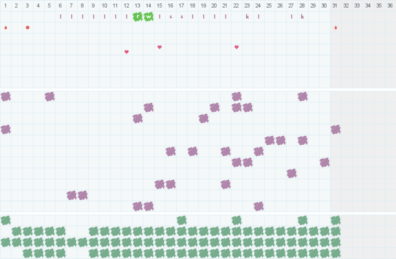Click the heart icon in day 15 column
The height and width of the screenshot is (259, 396).
click(159, 47)
